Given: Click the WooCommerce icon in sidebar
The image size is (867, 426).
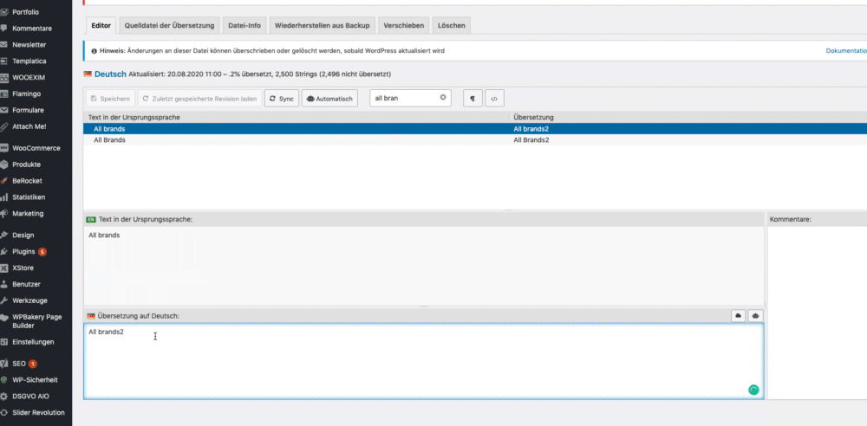Looking at the screenshot, I should 3,148.
